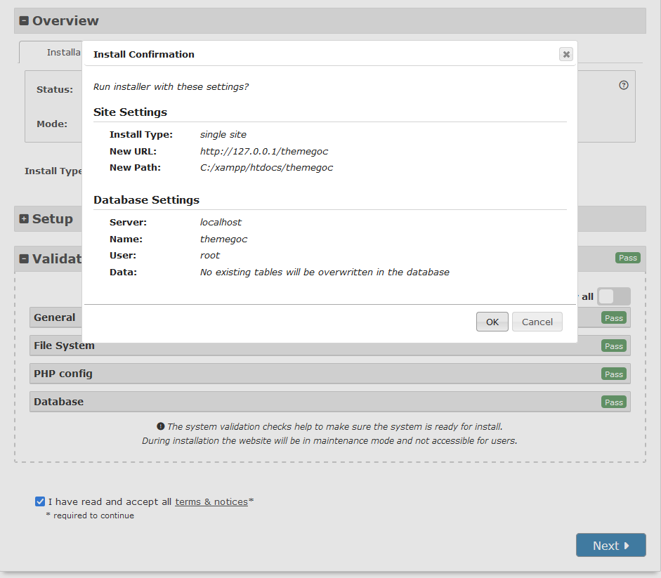Click the Server value localhost
The width and height of the screenshot is (661, 578).
(x=221, y=222)
